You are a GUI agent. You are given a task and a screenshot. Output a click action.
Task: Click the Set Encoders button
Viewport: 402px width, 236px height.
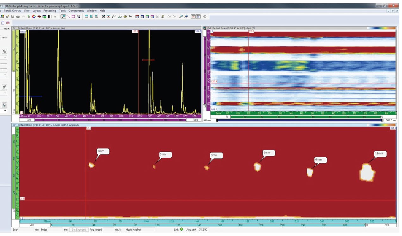[79, 230]
